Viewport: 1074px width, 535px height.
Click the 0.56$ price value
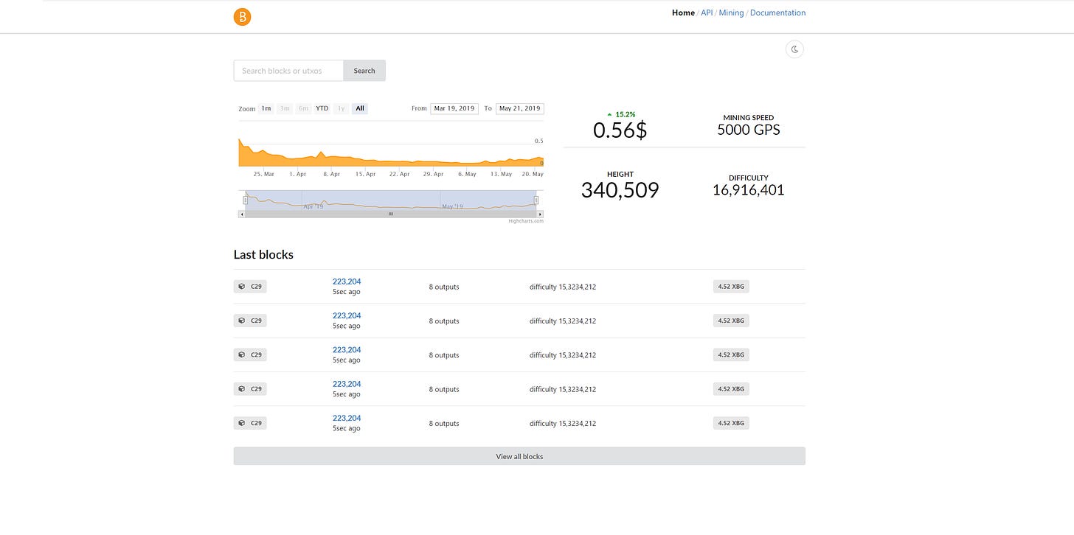coord(620,130)
